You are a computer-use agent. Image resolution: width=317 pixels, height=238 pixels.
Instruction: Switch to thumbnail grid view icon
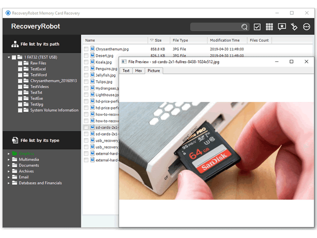pos(269,27)
